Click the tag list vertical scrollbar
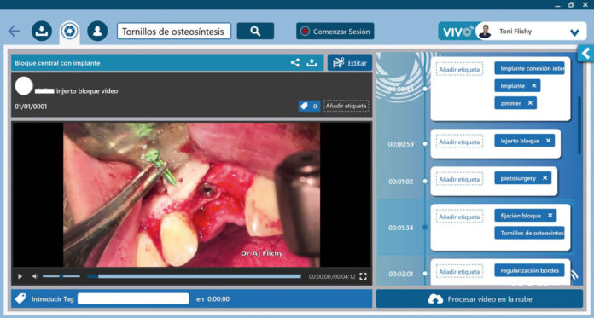 (579, 125)
